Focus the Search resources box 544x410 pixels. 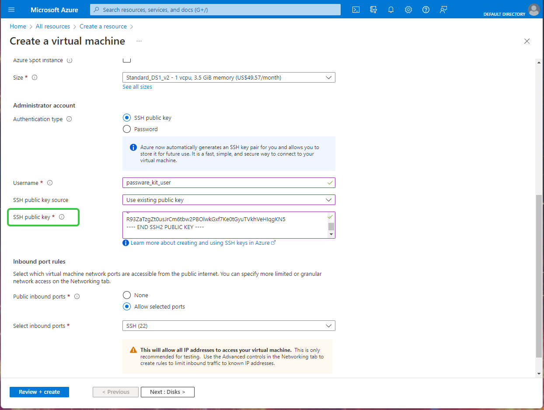[x=215, y=10]
